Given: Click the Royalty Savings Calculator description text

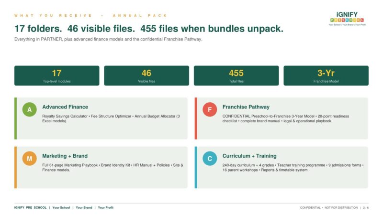Looking at the screenshot, I should [111, 118].
